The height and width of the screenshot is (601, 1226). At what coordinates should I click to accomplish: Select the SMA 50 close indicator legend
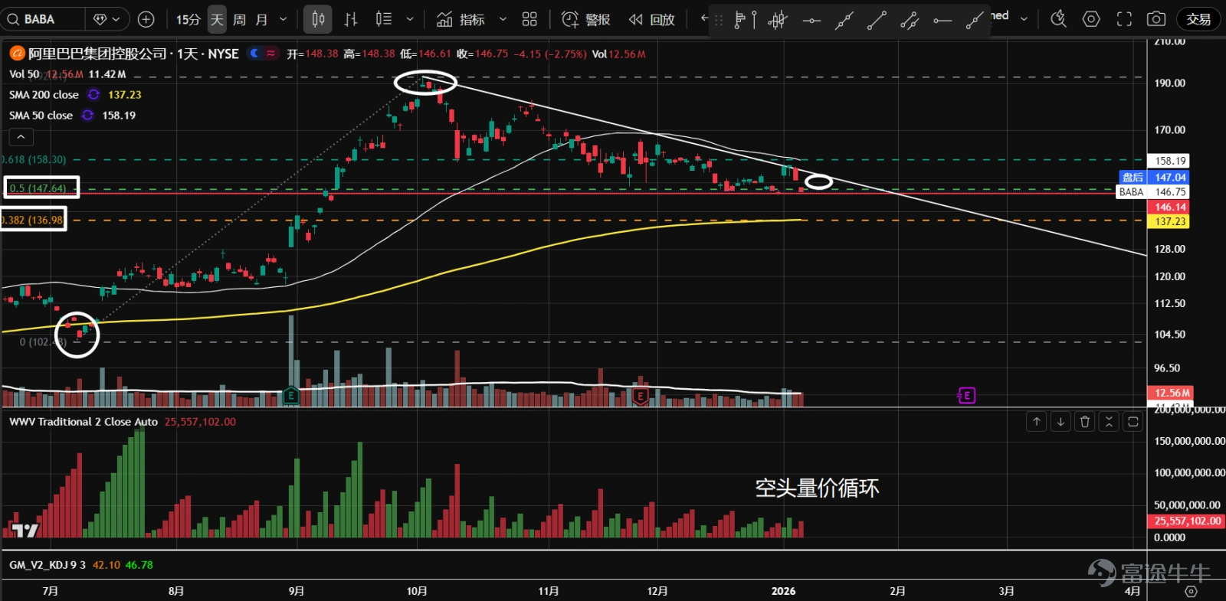pyautogui.click(x=41, y=116)
